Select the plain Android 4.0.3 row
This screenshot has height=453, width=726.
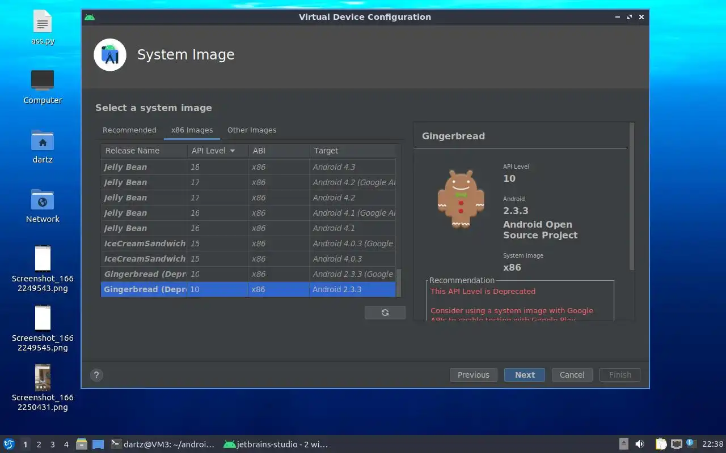click(248, 259)
